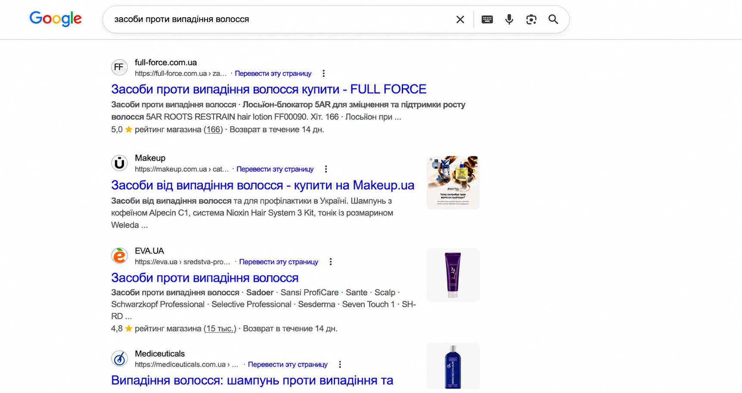The width and height of the screenshot is (742, 393).
Task: Click the Mediceuticals favicon
Action: (119, 359)
